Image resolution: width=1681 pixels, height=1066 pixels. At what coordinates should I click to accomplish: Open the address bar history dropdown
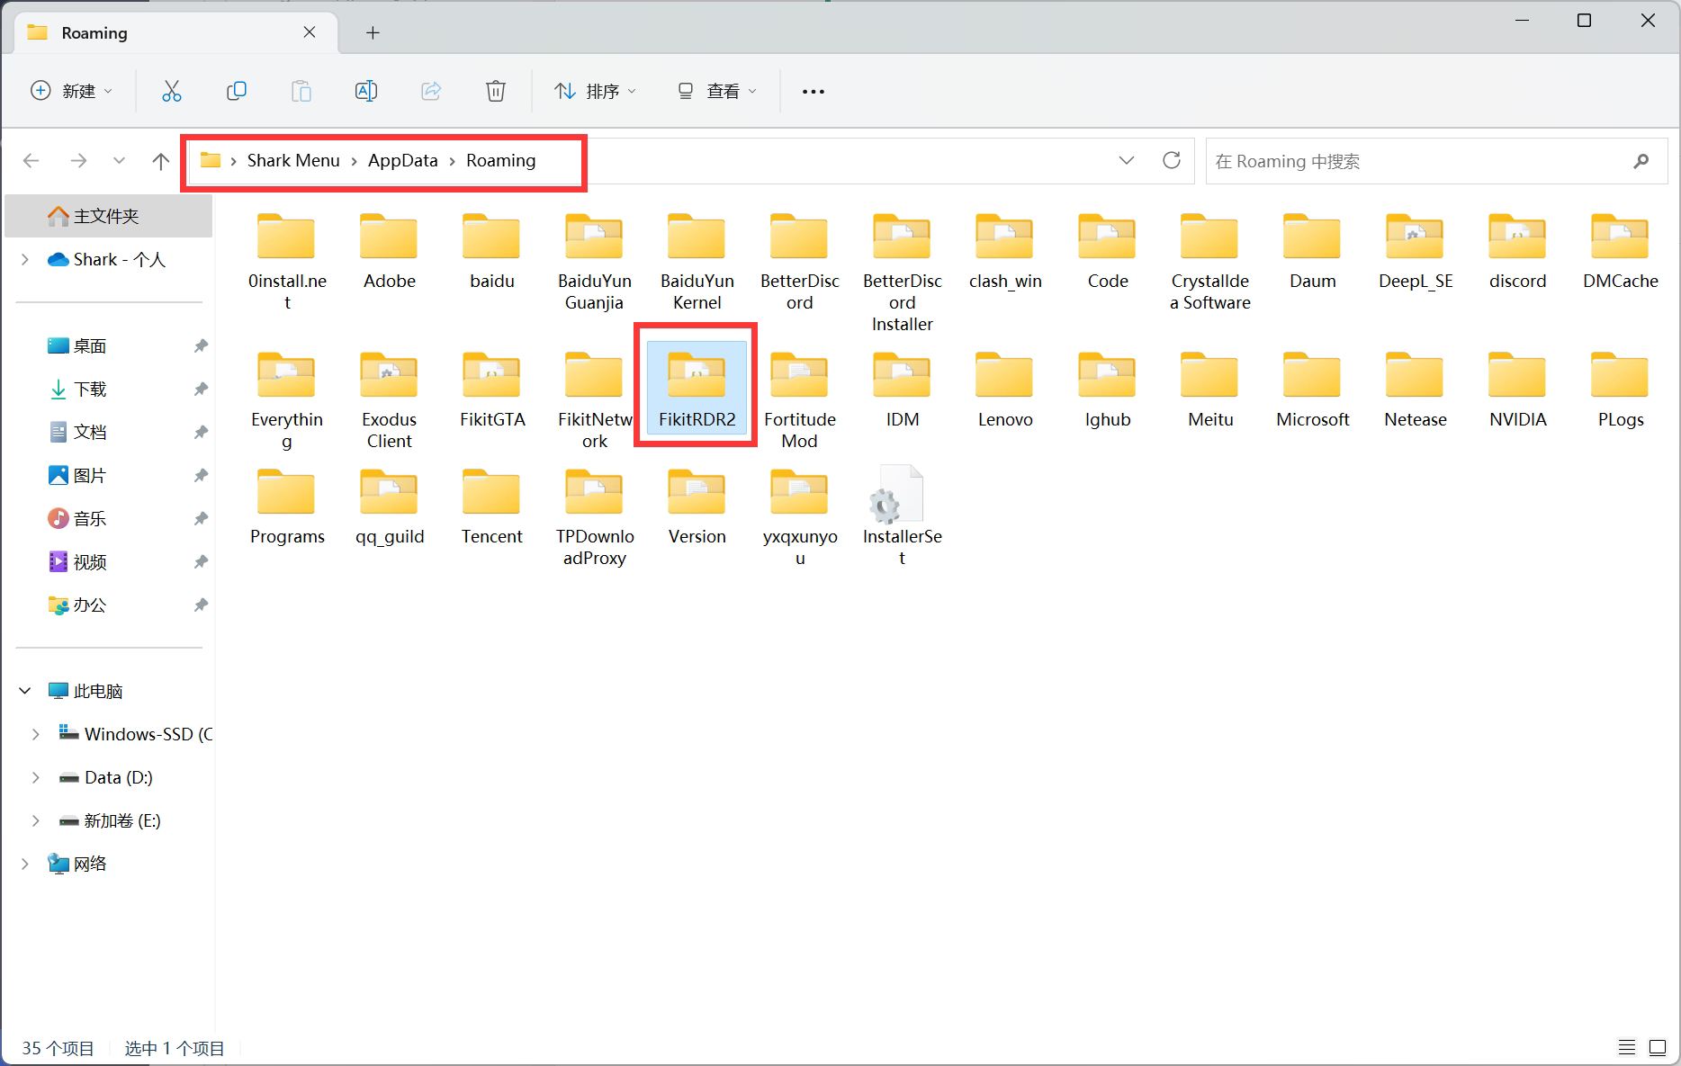[x=1126, y=160]
